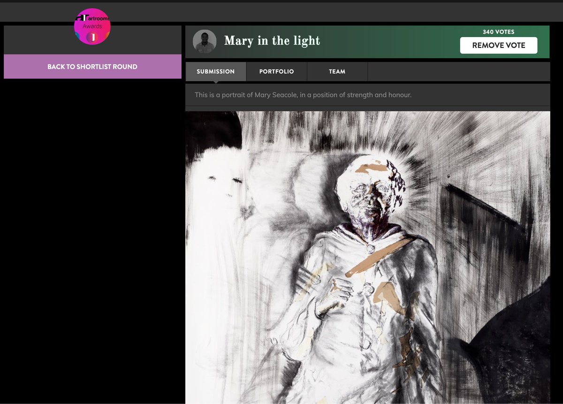563x404 pixels.
Task: Click the empty tab bar area right of TEAM
Action: [460, 71]
